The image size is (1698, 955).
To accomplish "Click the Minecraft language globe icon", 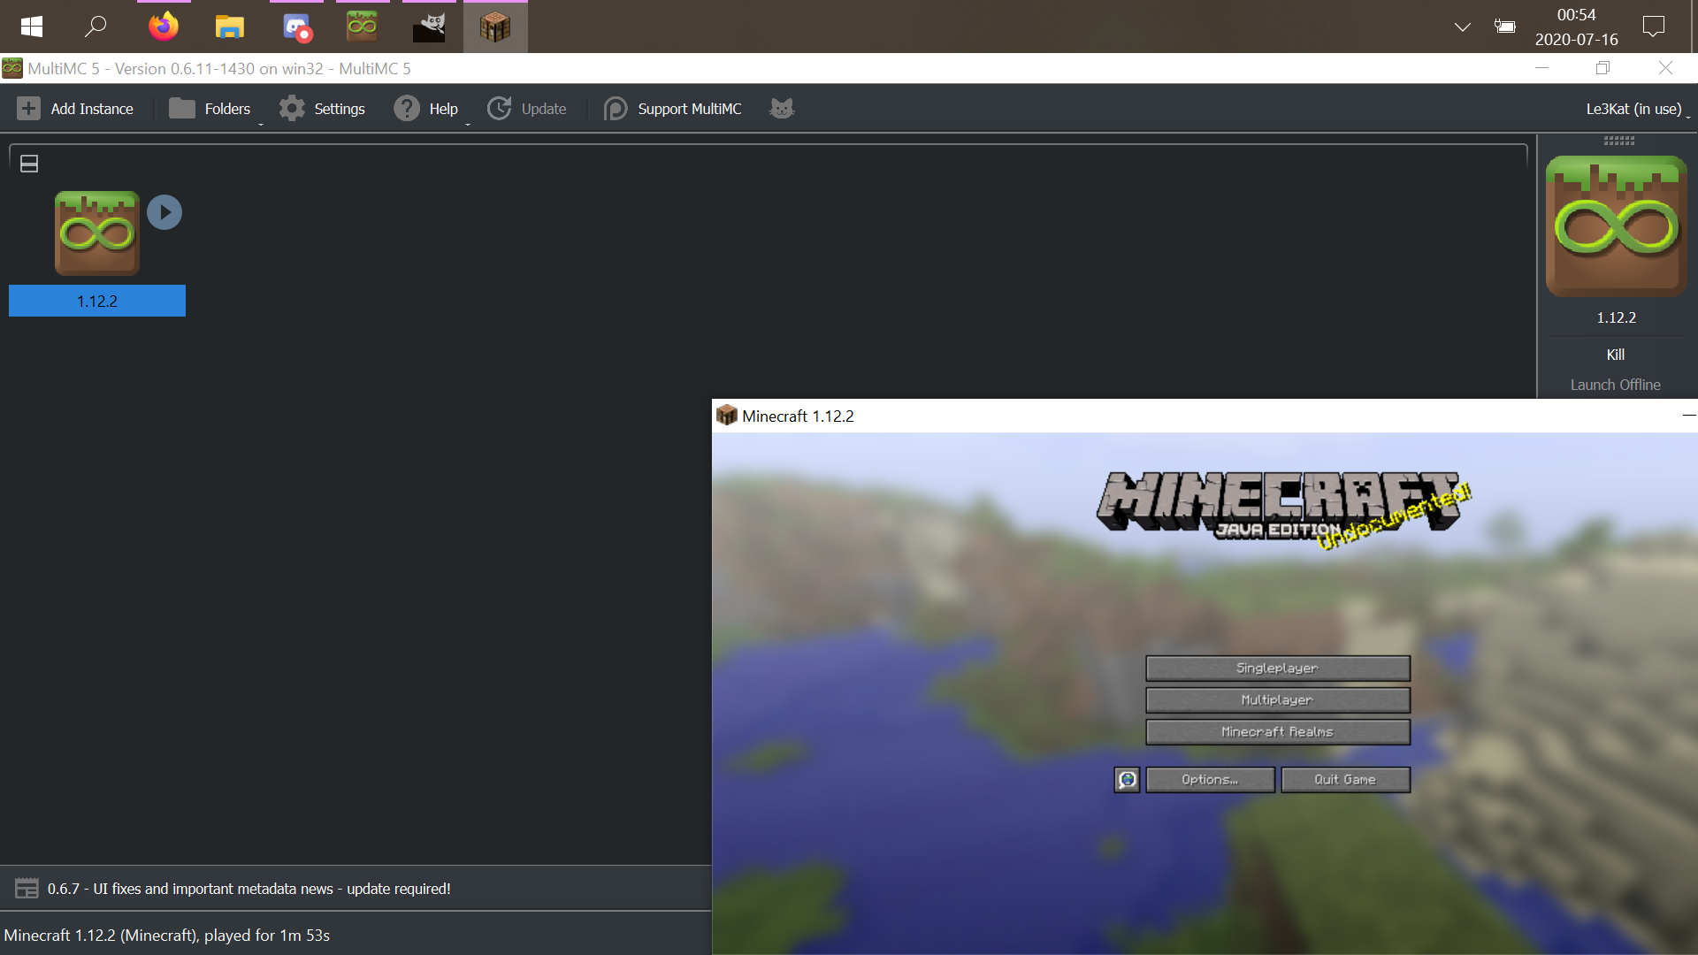I will tap(1127, 780).
